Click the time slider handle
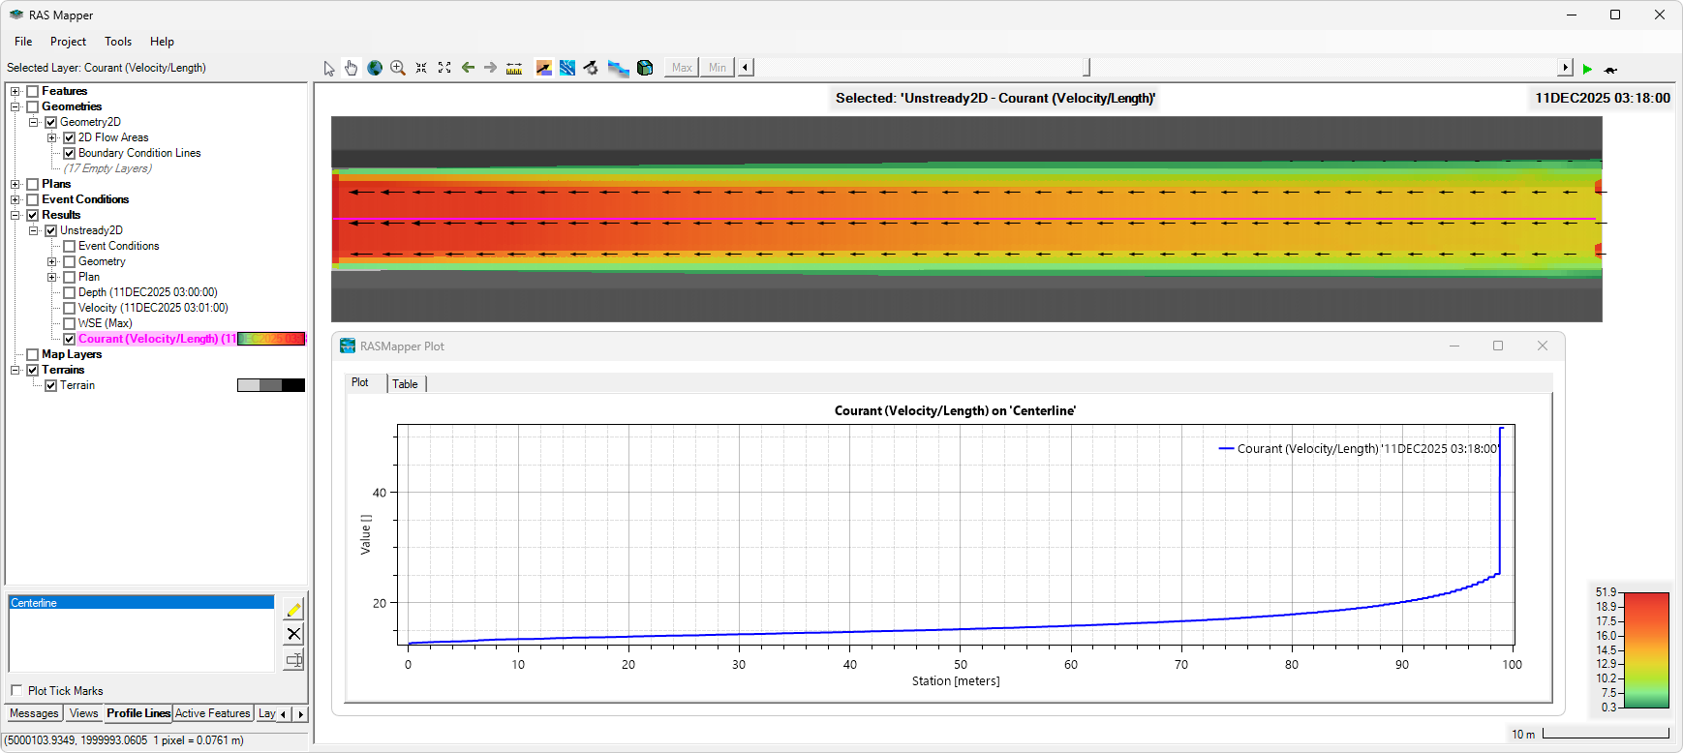Image resolution: width=1683 pixels, height=753 pixels. [x=1086, y=67]
